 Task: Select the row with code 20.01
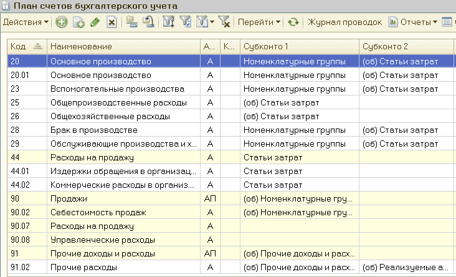click(230, 75)
